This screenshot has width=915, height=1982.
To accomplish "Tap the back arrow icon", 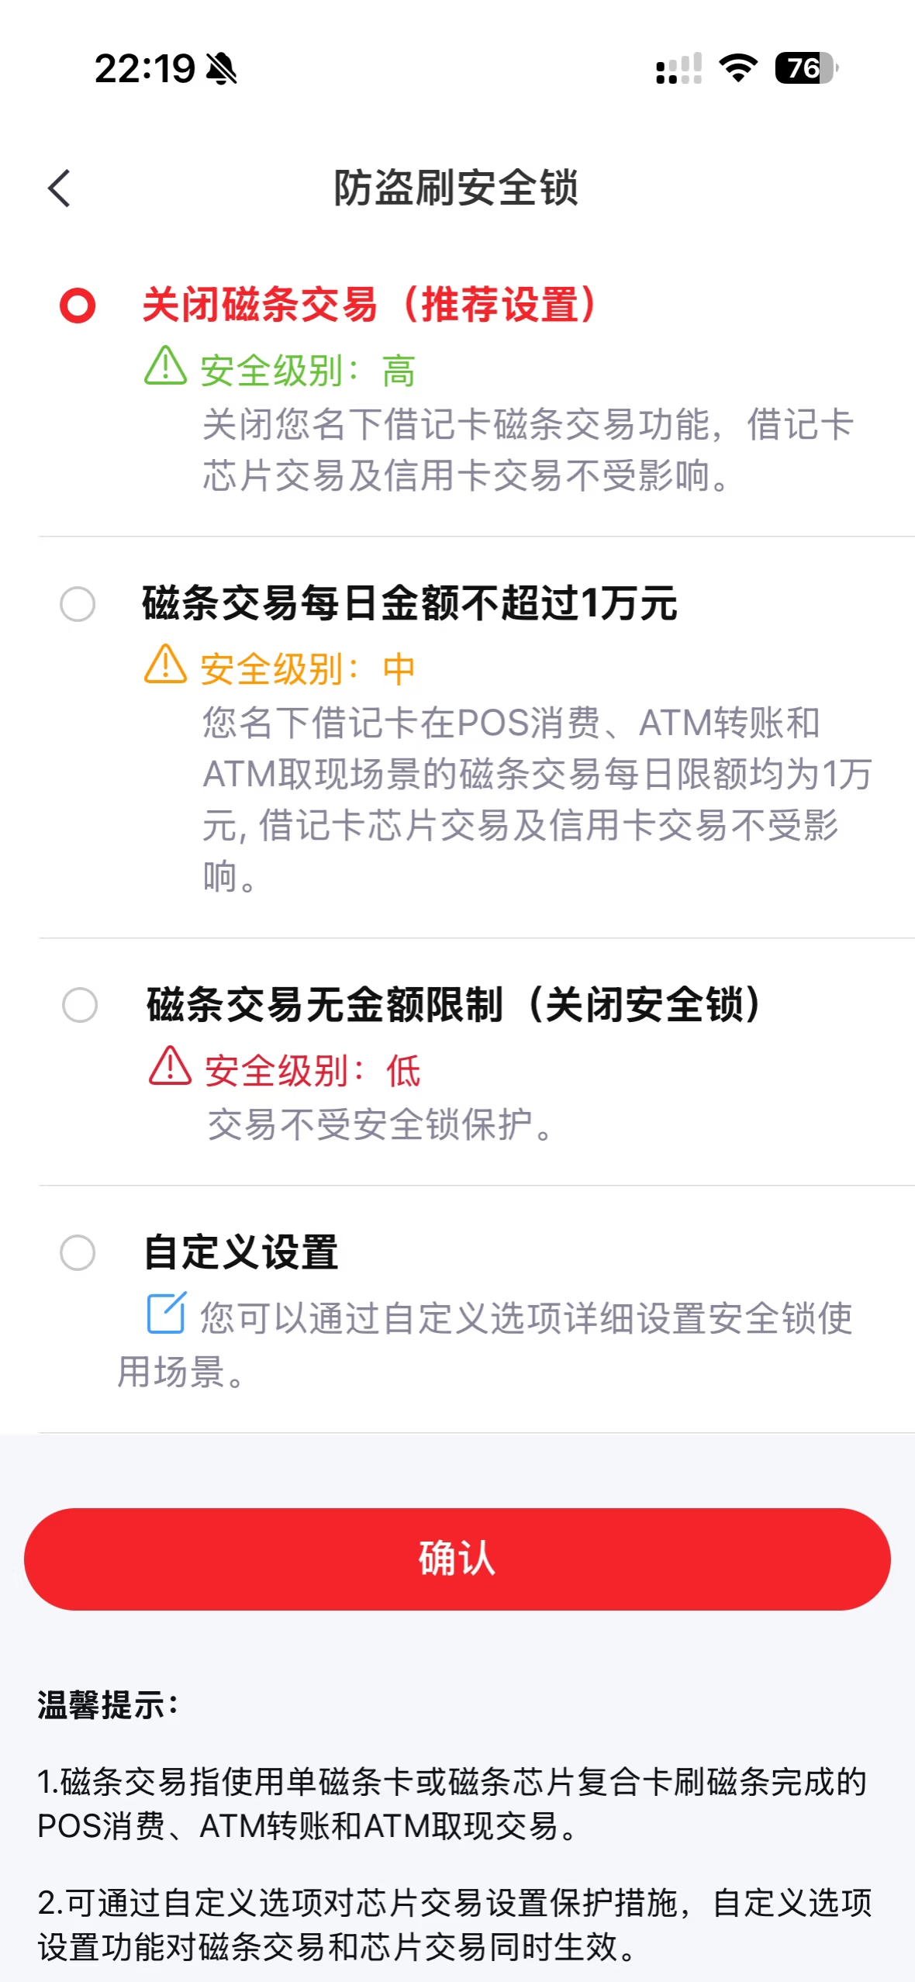I will (60, 188).
